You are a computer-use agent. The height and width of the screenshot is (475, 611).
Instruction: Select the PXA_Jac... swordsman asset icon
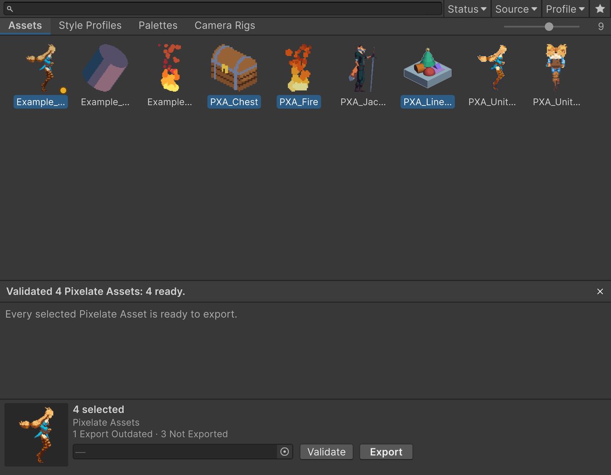click(x=363, y=67)
